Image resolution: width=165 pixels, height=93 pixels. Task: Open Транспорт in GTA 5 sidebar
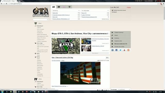tap(39, 31)
